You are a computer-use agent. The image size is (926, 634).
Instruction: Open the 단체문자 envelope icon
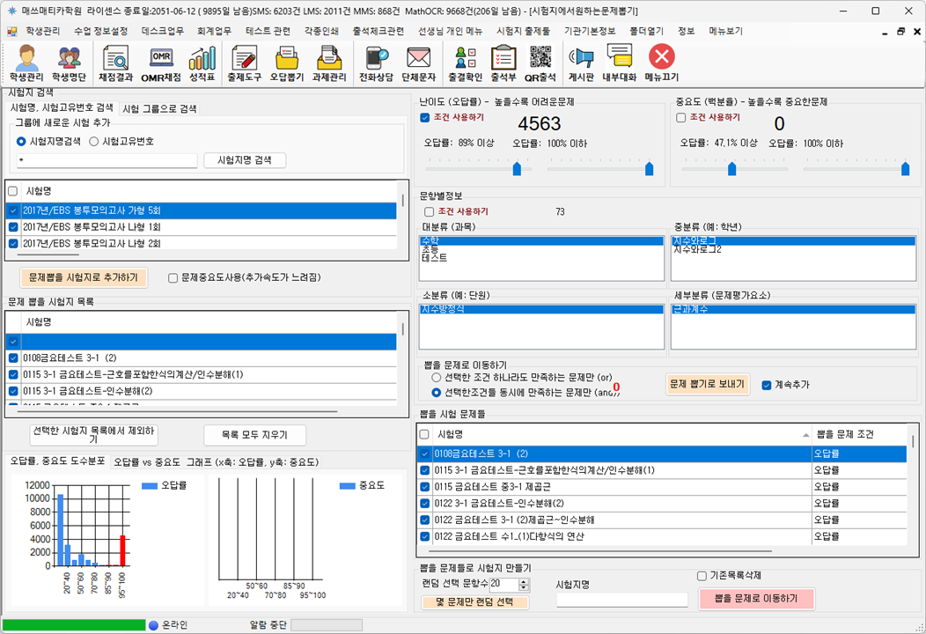coord(418,64)
